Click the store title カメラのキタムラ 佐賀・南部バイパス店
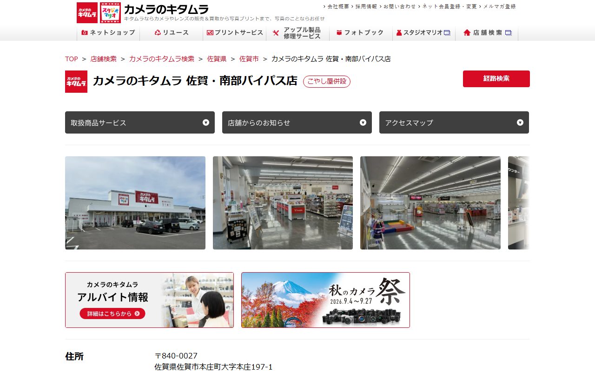Screen dimensions: 595x371 [x=195, y=81]
